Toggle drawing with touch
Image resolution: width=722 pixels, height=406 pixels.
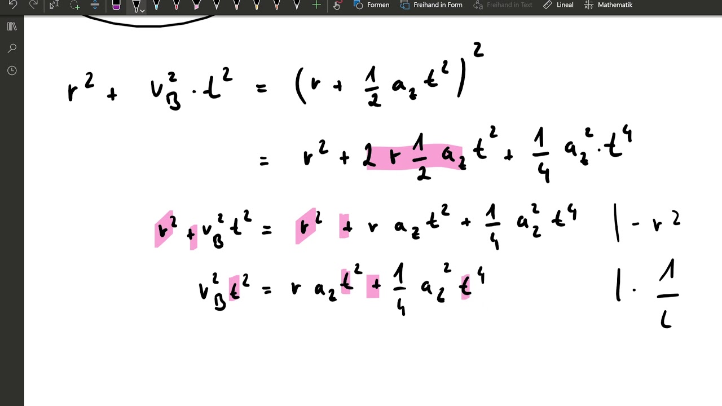[x=337, y=5]
